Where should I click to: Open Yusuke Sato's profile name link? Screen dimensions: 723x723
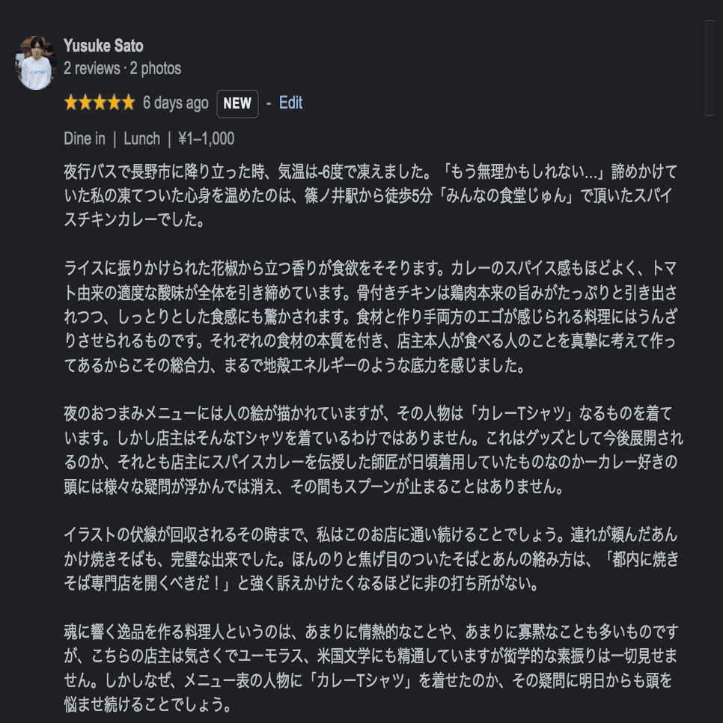pos(103,46)
